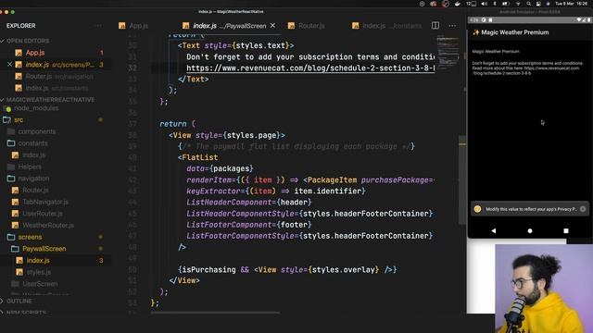Screen dimensions: 593x333
Task: Click "keyExtractor" line in the code
Action: 276,191
